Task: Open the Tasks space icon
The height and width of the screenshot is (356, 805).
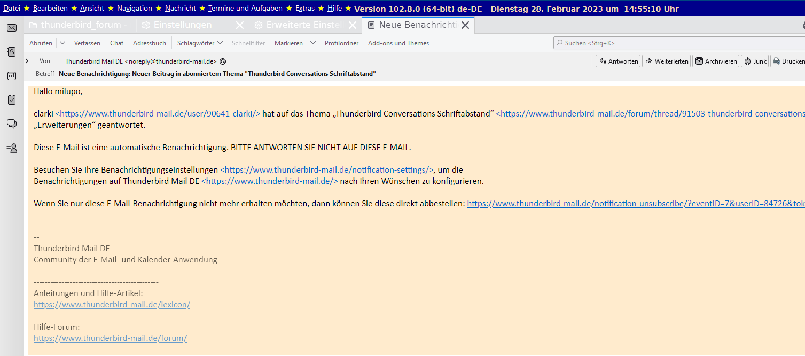Action: click(x=12, y=100)
